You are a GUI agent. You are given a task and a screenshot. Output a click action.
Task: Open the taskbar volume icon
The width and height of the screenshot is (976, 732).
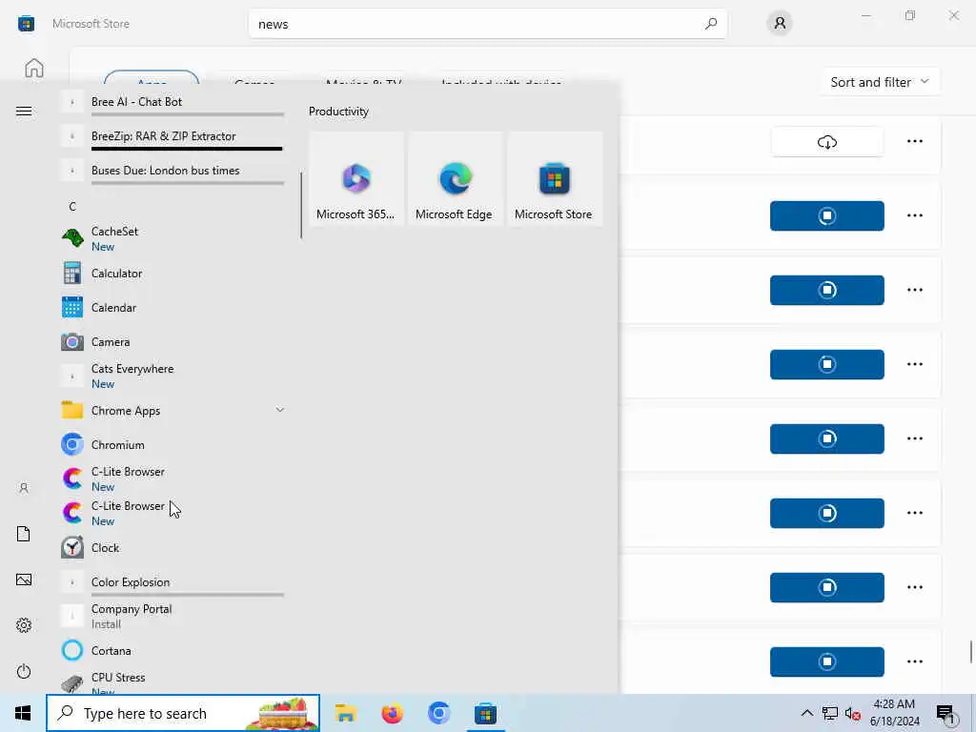pos(852,713)
